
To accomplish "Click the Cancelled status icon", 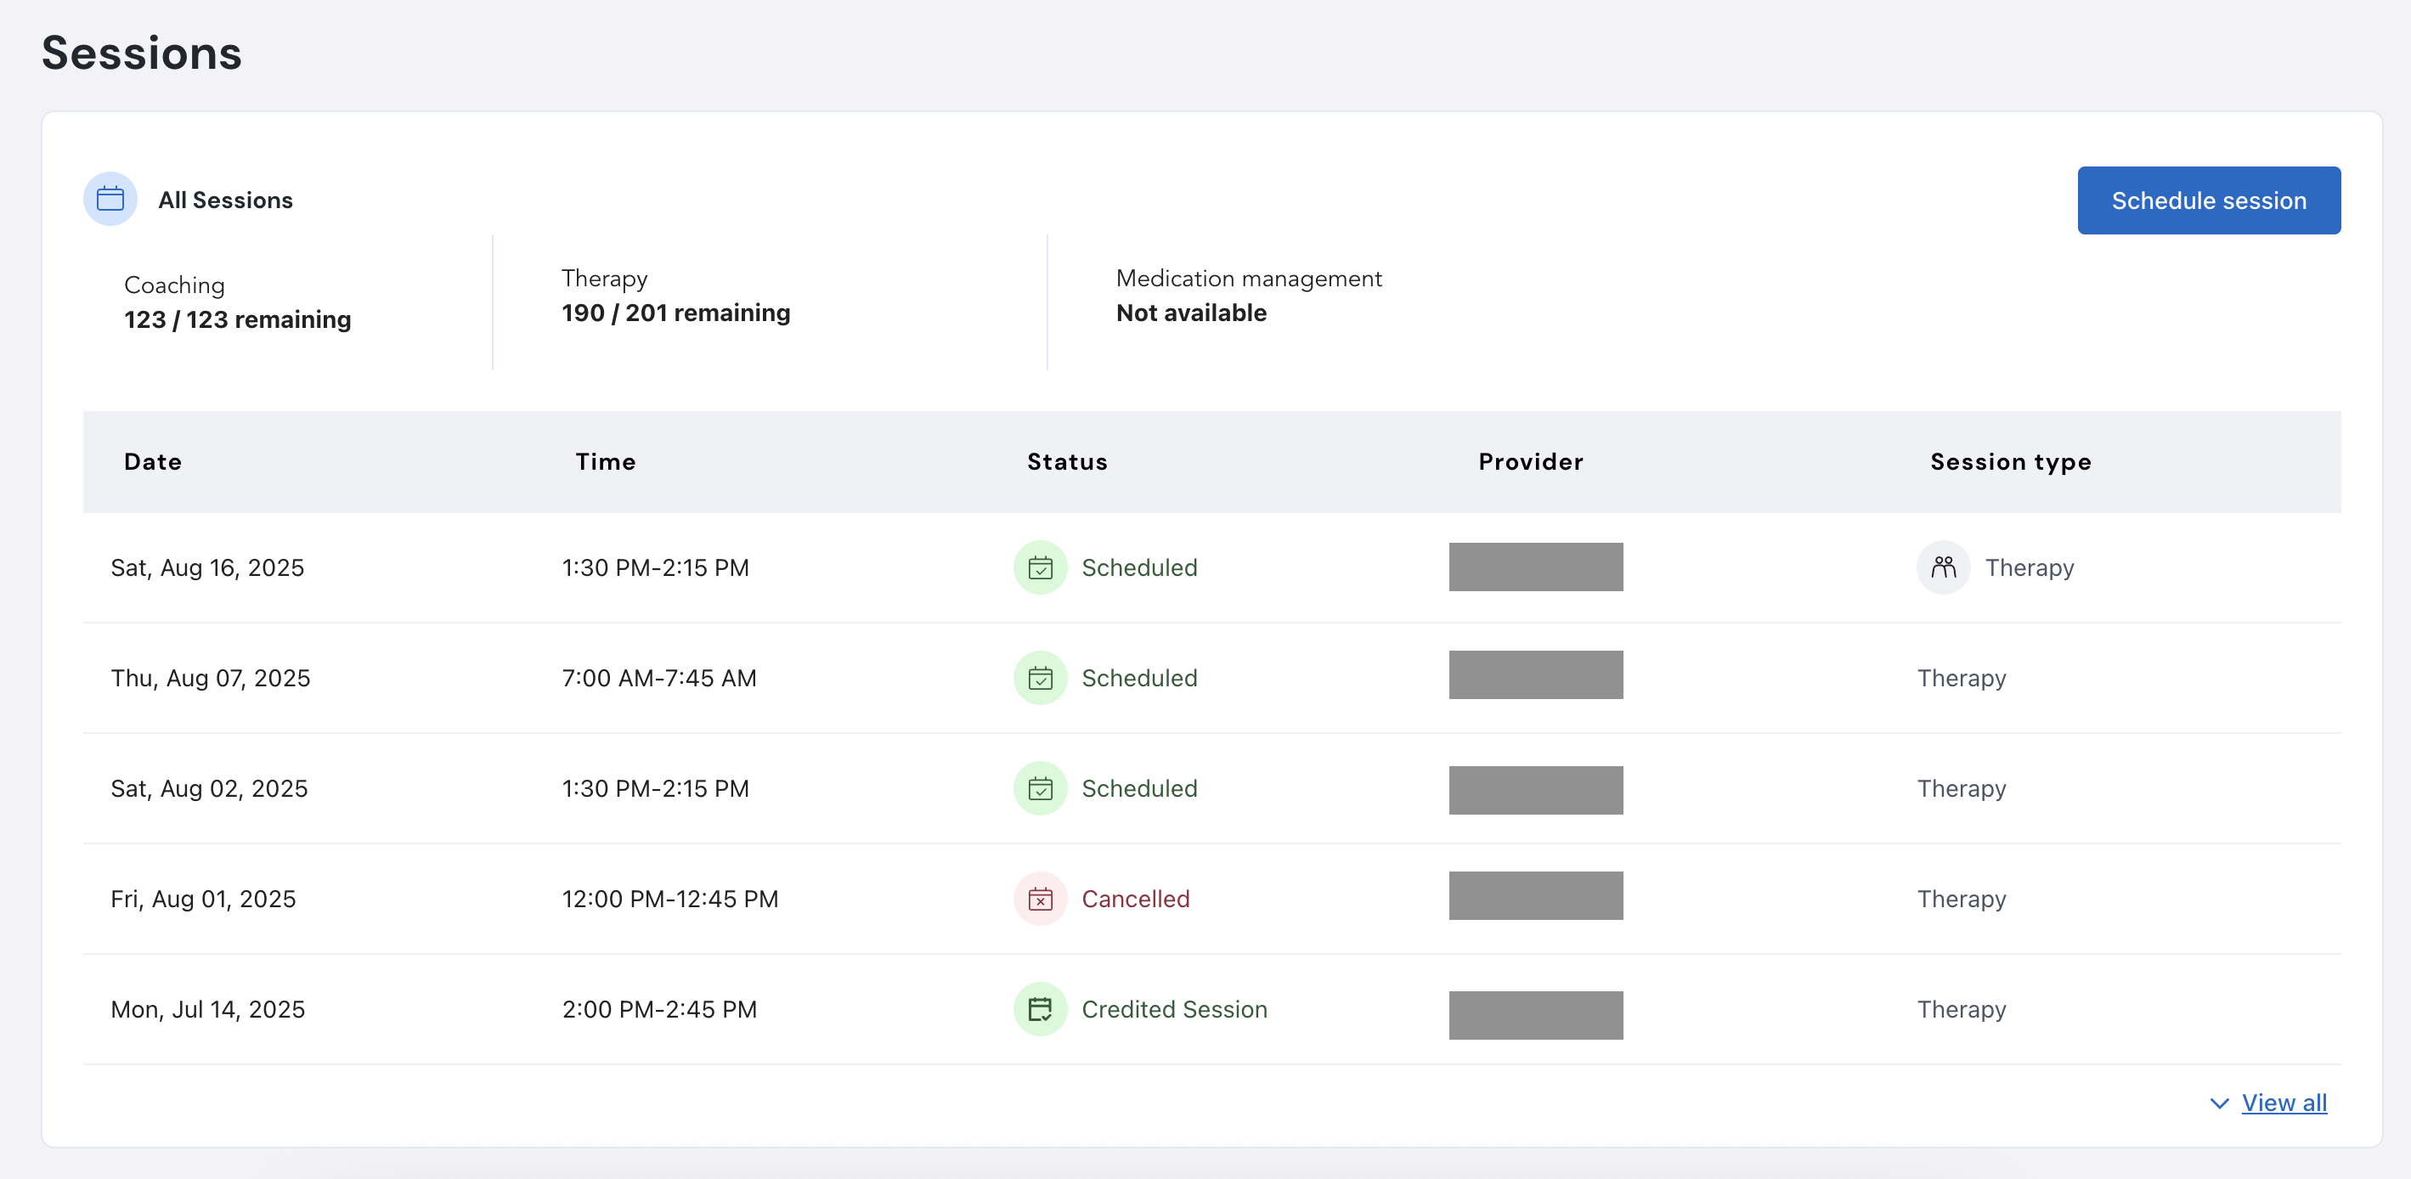I will [x=1040, y=900].
